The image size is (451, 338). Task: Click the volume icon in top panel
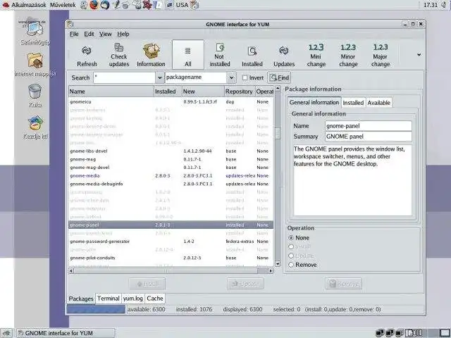[444, 5]
